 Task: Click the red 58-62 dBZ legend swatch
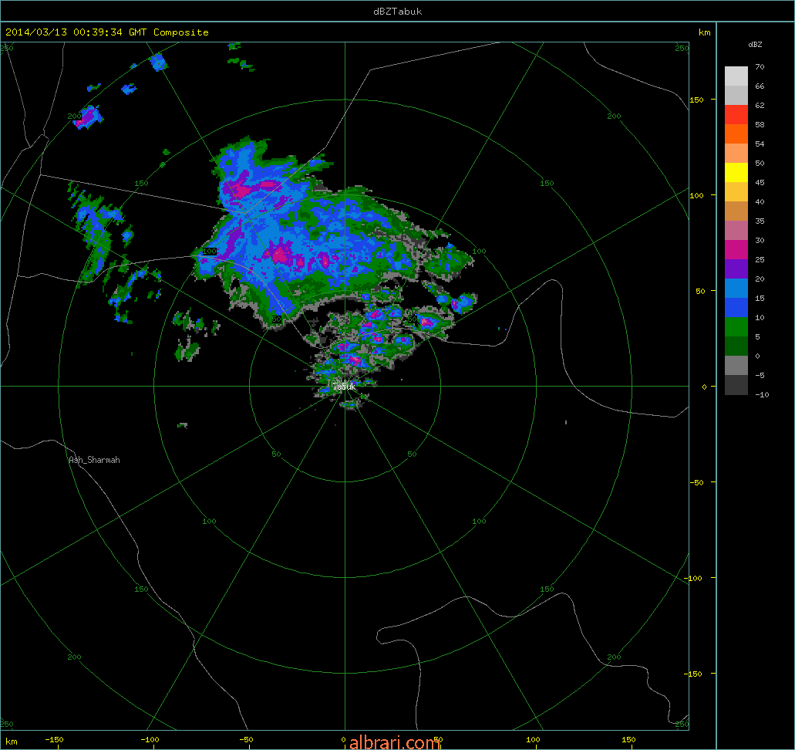pyautogui.click(x=736, y=115)
